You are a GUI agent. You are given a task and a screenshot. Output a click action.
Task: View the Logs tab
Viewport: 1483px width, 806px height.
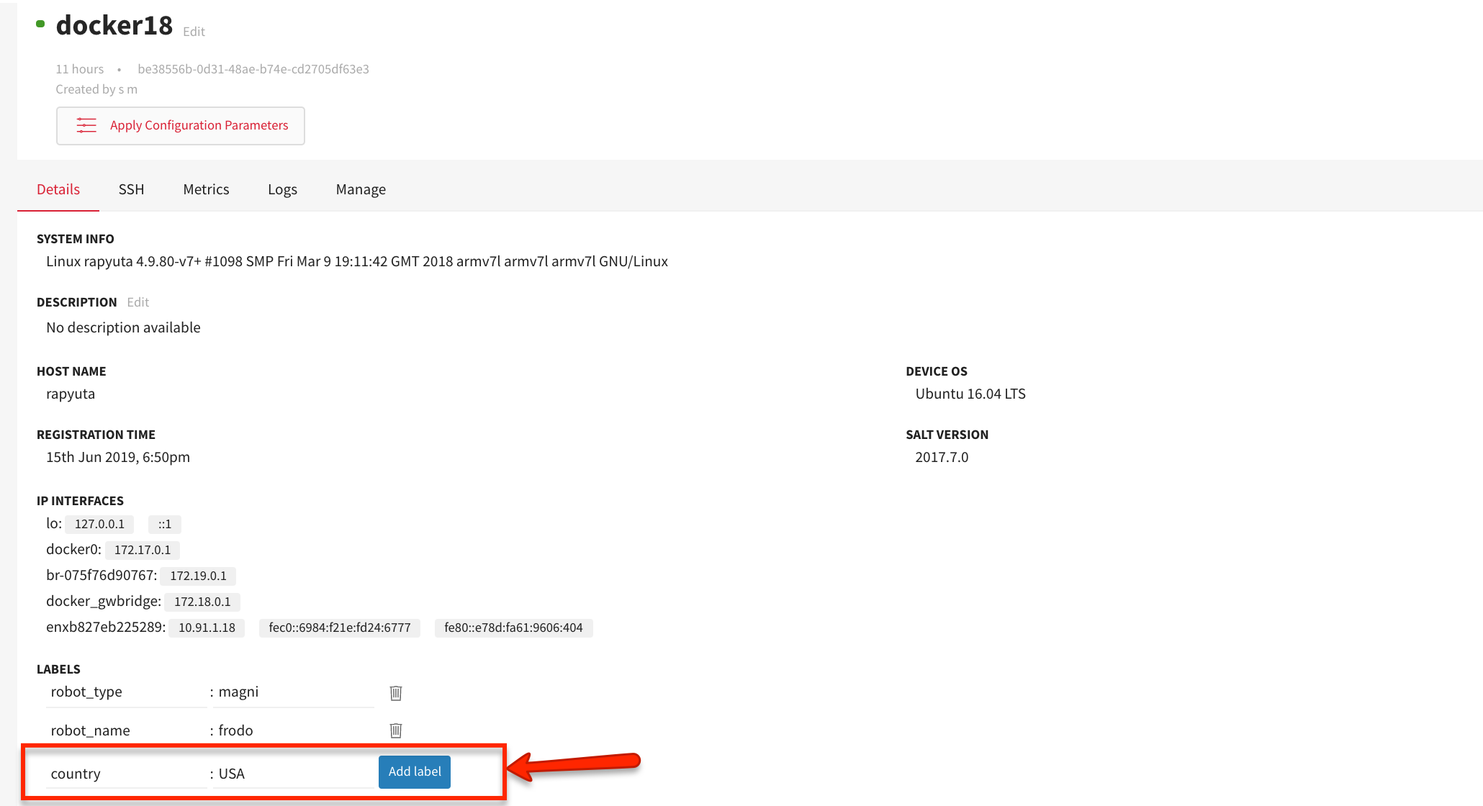point(282,189)
